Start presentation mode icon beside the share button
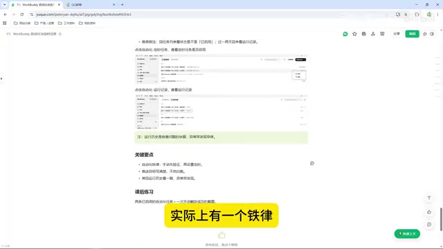This screenshot has height=249, width=443. [x=382, y=34]
